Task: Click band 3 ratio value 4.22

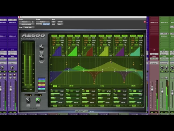Action: coord(93,95)
